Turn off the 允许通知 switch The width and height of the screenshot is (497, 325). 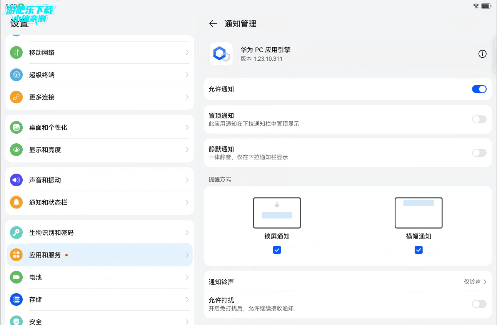click(479, 89)
